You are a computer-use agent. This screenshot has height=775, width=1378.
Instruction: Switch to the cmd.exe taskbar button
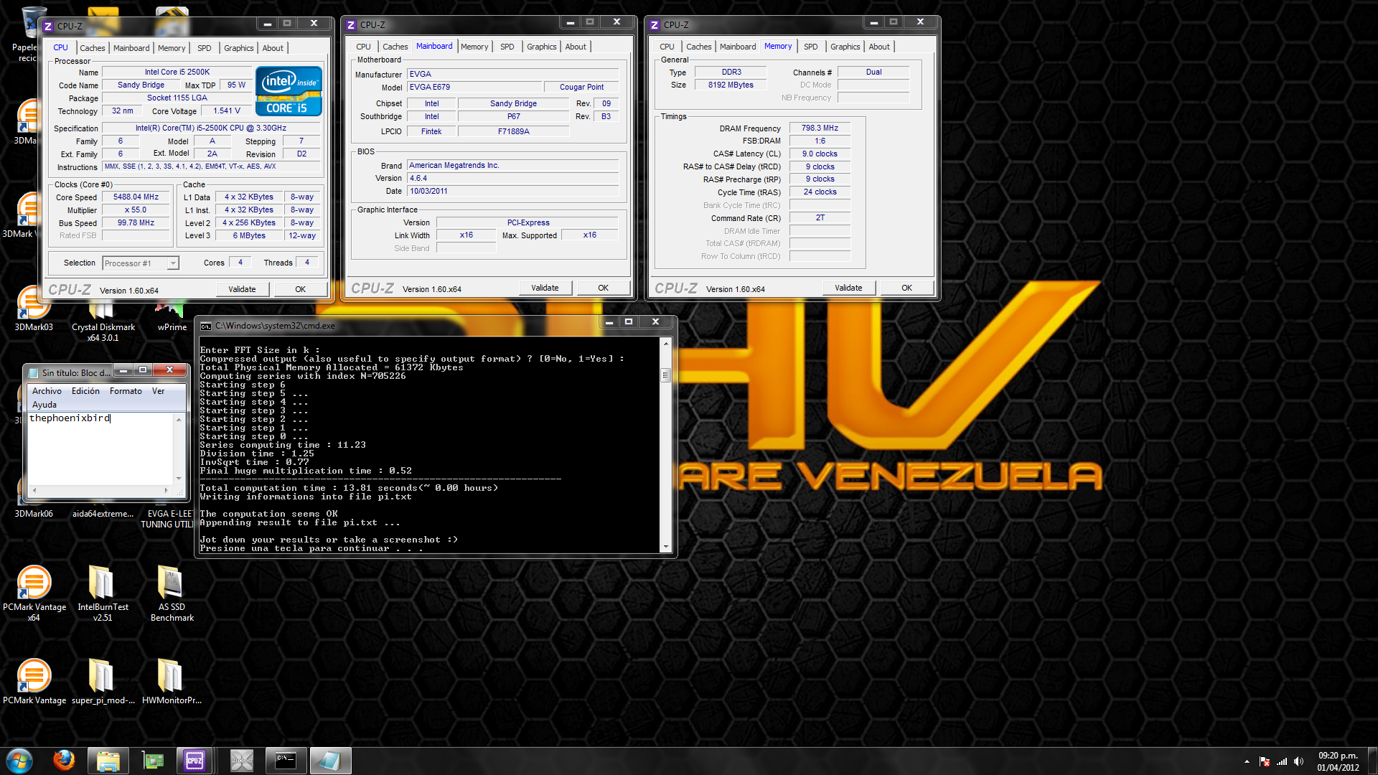point(286,761)
